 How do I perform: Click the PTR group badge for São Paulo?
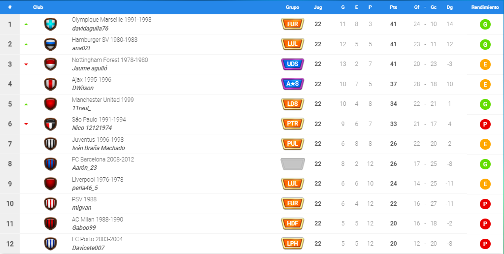tap(293, 124)
